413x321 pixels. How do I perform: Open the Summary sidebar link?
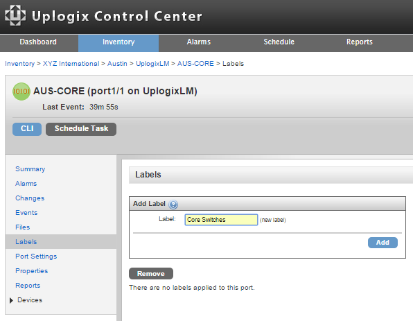(x=30, y=169)
